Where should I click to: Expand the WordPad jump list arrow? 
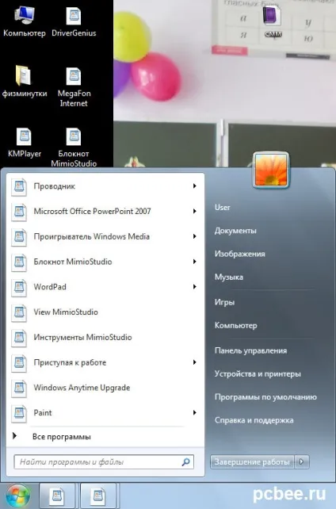tap(195, 287)
